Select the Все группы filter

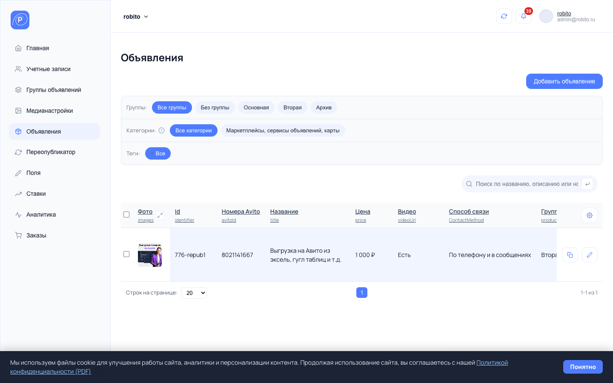172,108
